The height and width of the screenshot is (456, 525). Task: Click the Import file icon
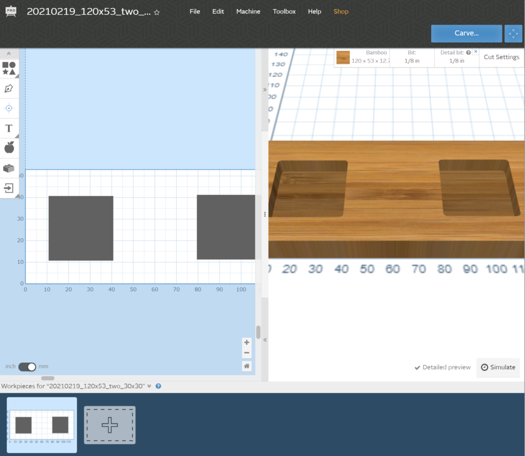(9, 188)
